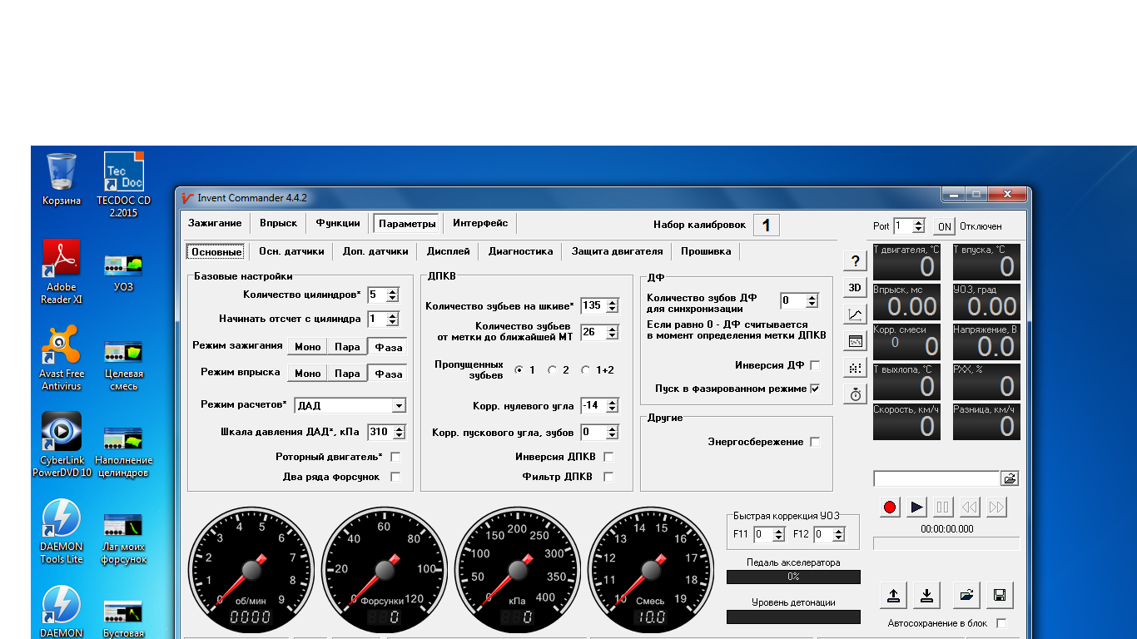Open the Режим расчетов dropdown
The image size is (1137, 639).
click(x=399, y=406)
